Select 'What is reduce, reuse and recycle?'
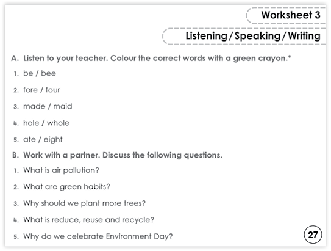 click(88, 220)
